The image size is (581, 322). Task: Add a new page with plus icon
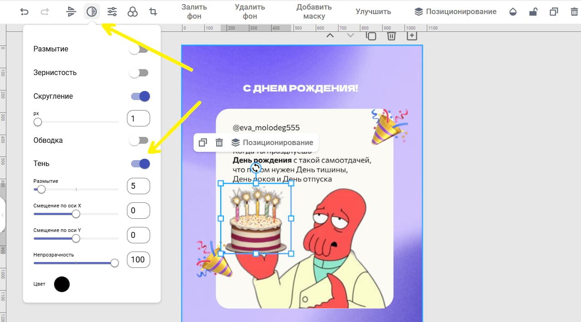tap(412, 35)
